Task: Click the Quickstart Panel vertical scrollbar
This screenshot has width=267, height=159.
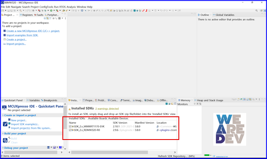Action: point(65,118)
